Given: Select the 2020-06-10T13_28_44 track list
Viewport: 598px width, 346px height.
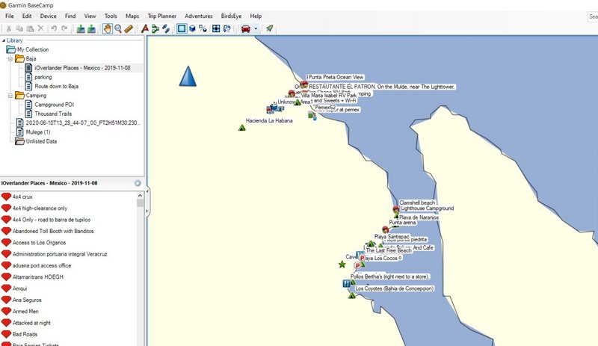Looking at the screenshot, I should pos(83,123).
